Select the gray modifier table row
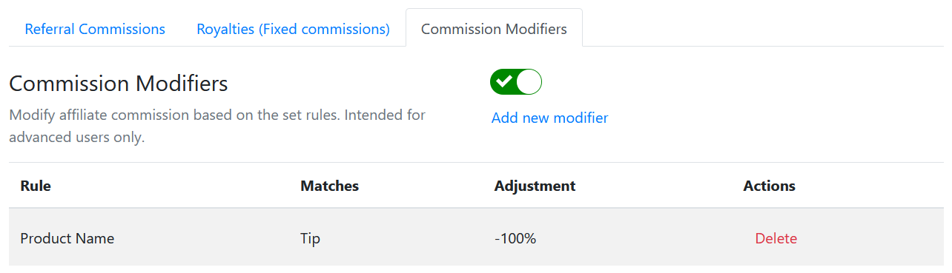Screen dimensions: 952x273 click(x=476, y=238)
